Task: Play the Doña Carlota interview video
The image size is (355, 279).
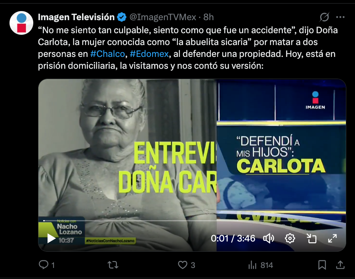Action: point(52,238)
